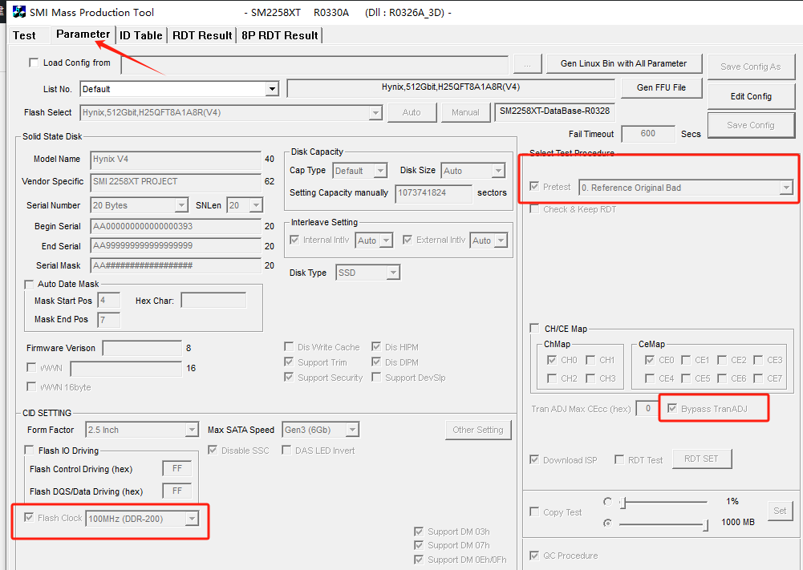This screenshot has width=803, height=570.
Task: Click the Save Config button
Action: 750,125
